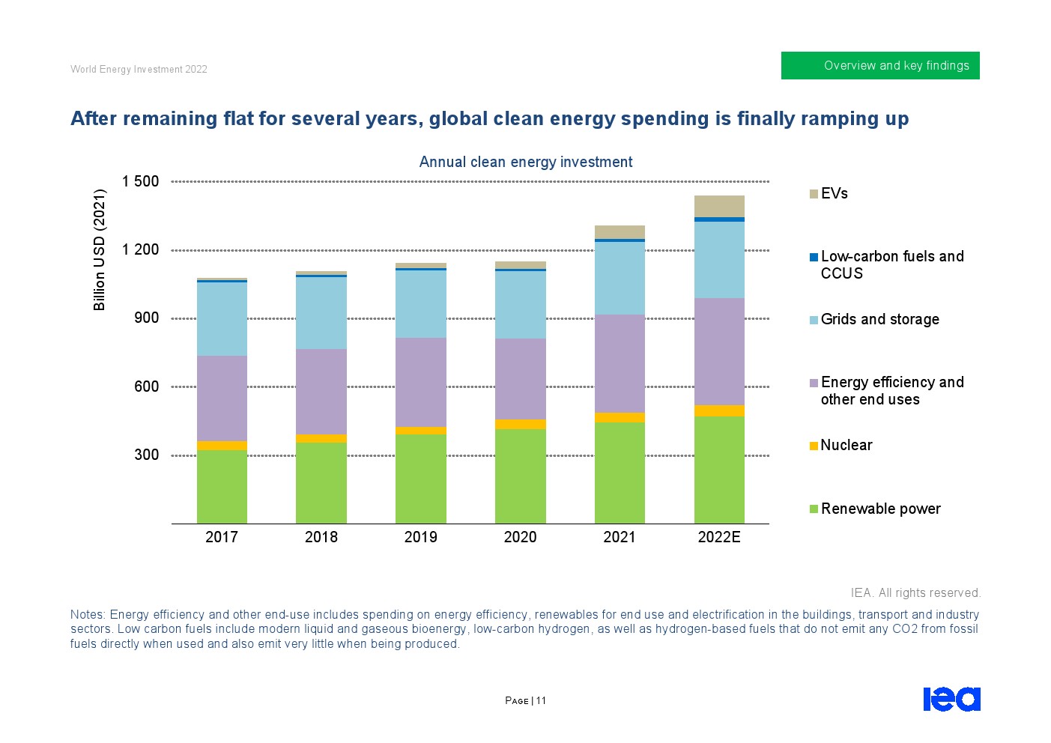Select the Grids and storage legend swatch
Image resolution: width=1051 pixels, height=743 pixels.
click(x=814, y=320)
